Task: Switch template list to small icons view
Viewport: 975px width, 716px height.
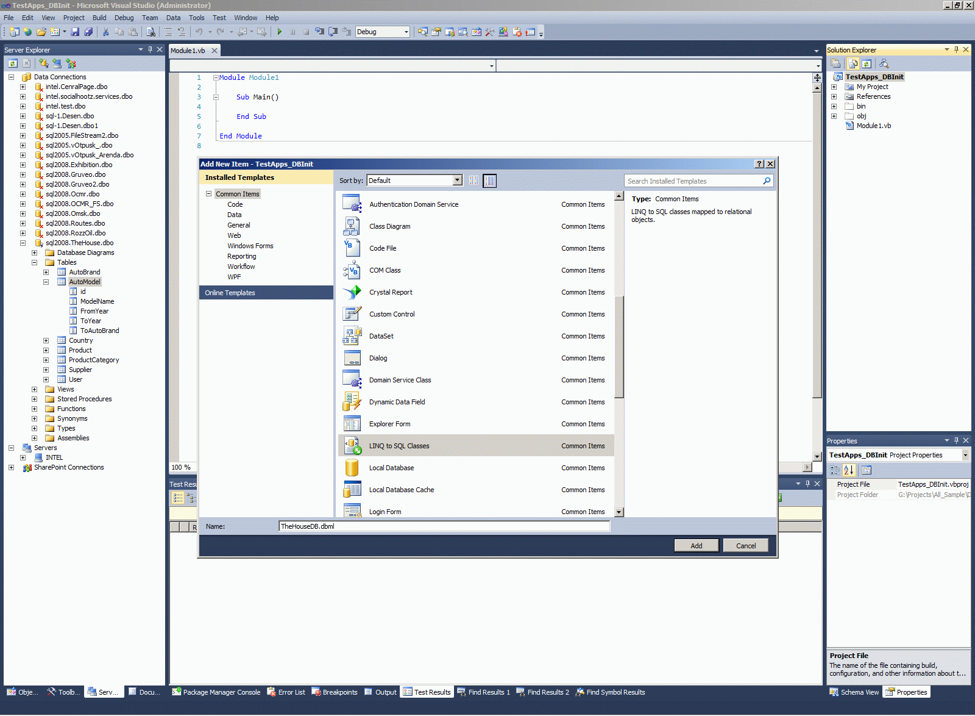Action: click(x=474, y=181)
